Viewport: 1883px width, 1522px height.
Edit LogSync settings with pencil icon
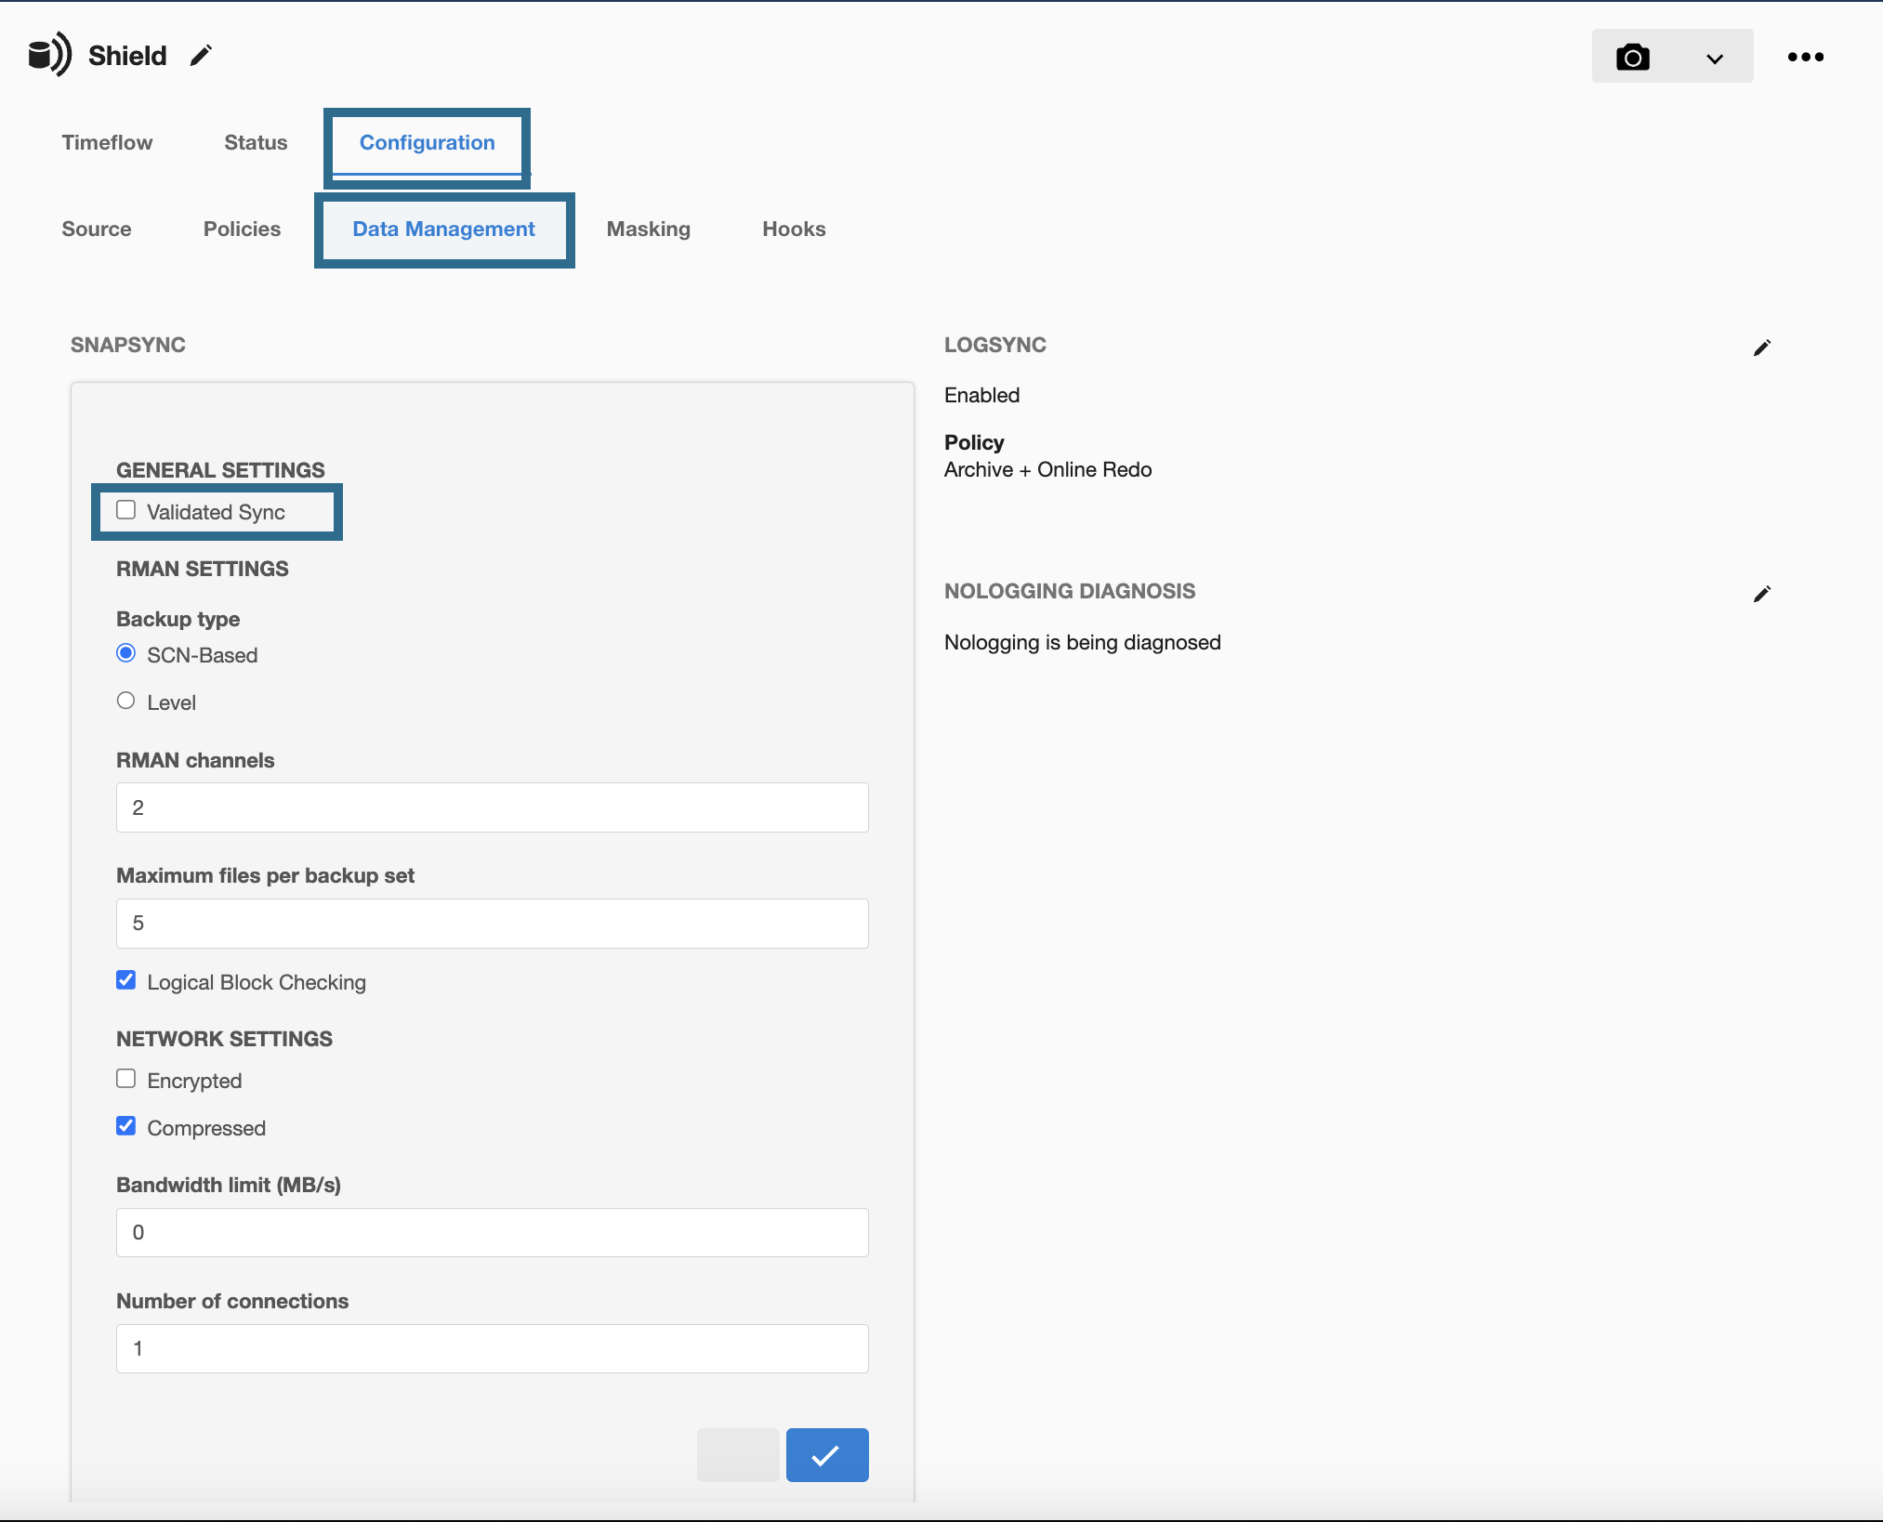[x=1761, y=348]
